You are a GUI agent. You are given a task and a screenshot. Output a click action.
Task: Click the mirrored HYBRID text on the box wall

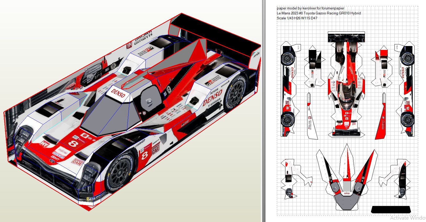coord(143,38)
